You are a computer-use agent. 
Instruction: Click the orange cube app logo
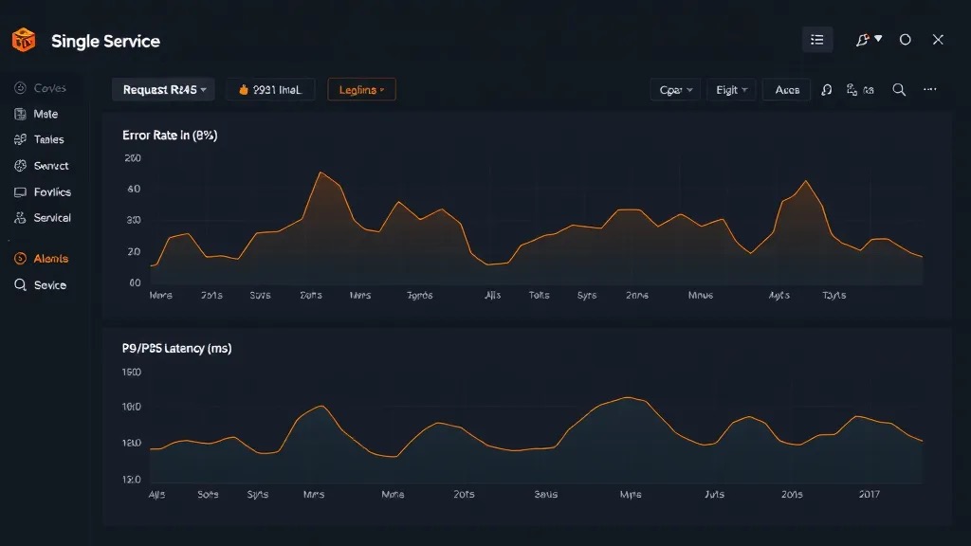tap(24, 41)
